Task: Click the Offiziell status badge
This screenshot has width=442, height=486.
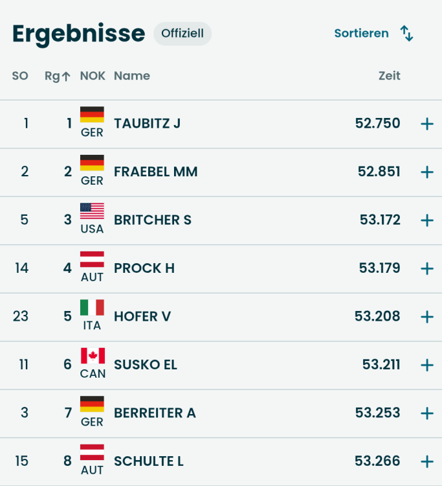Action: tap(182, 34)
